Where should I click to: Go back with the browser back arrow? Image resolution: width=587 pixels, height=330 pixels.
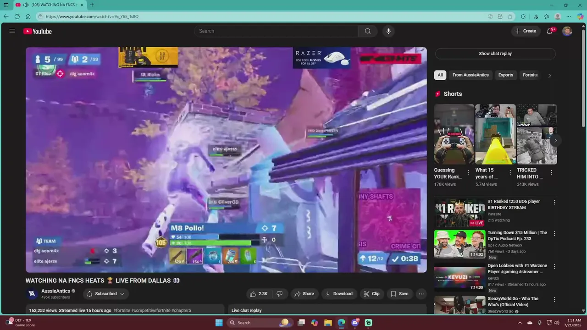coord(6,16)
